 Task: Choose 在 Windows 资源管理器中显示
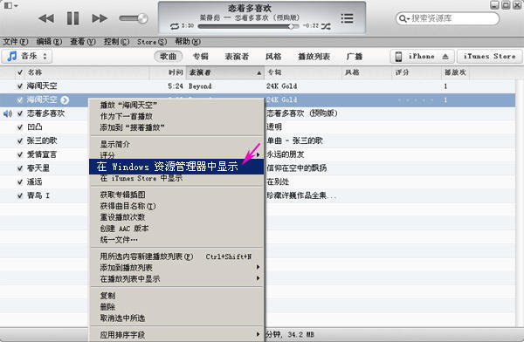coord(176,167)
